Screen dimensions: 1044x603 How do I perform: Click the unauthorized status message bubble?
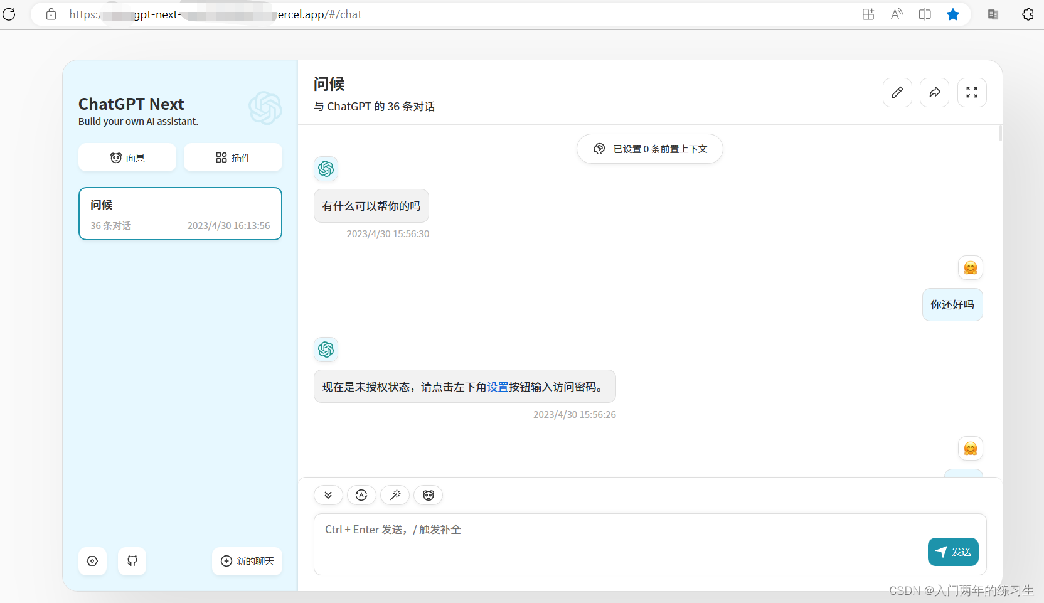pyautogui.click(x=465, y=387)
